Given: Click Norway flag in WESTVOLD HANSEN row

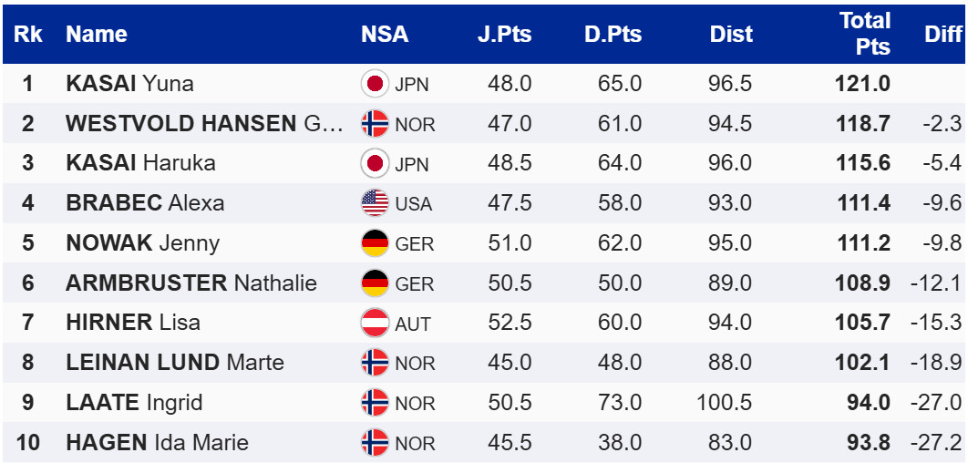Looking at the screenshot, I should point(375,123).
